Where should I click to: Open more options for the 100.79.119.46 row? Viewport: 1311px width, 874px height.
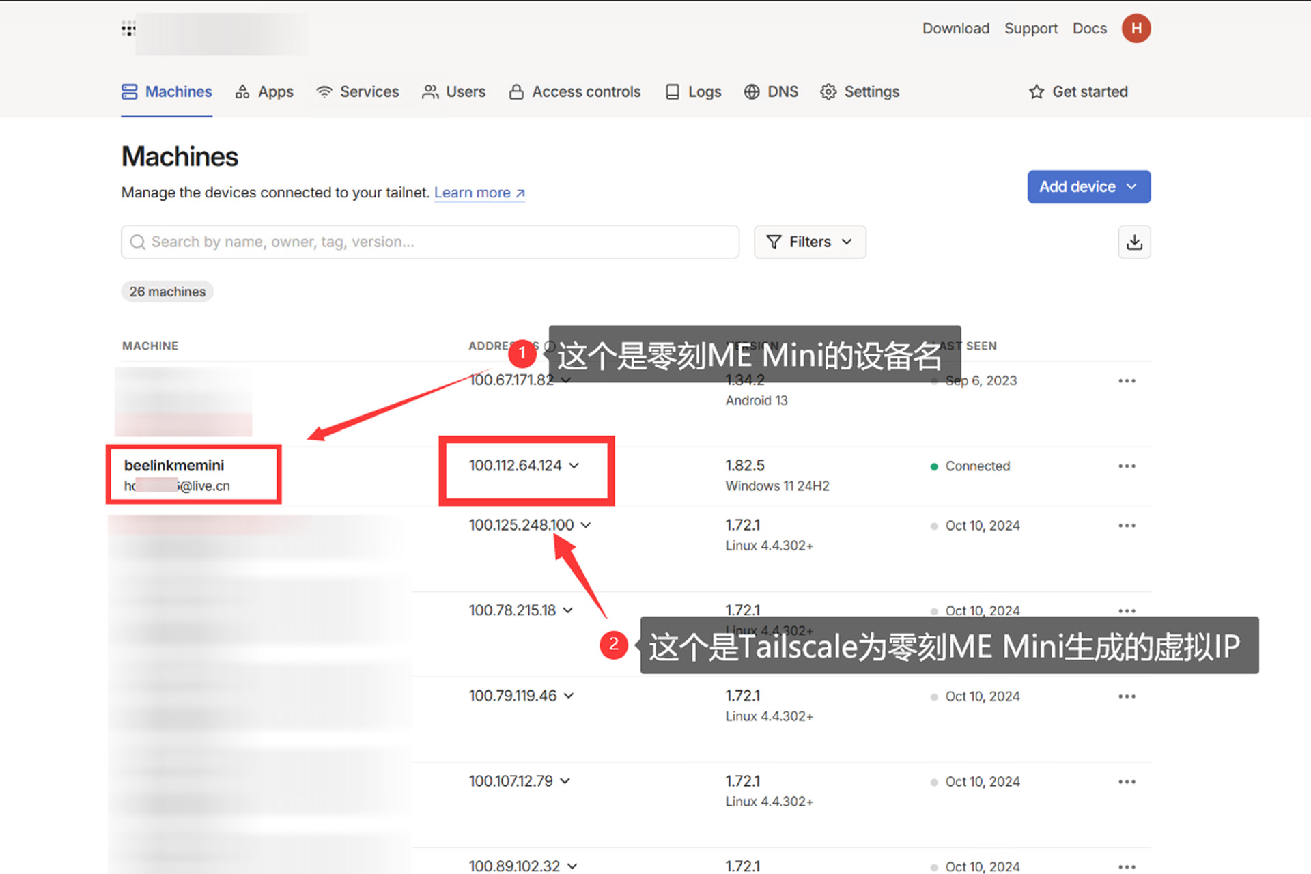pos(1127,696)
